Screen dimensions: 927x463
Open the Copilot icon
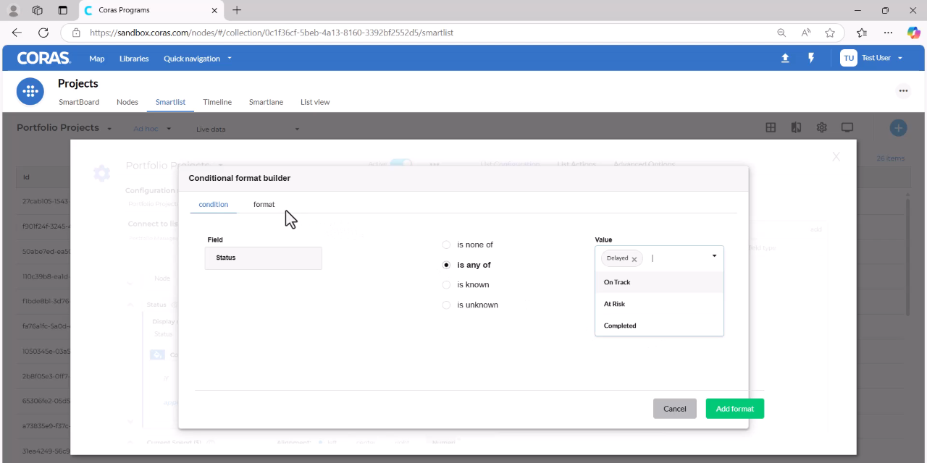pos(913,33)
